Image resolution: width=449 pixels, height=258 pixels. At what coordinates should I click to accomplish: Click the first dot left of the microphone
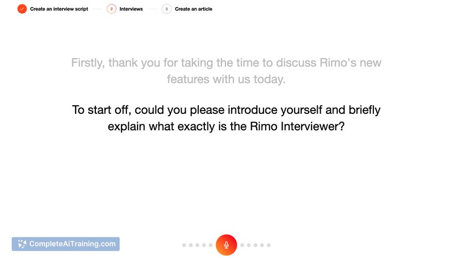click(184, 245)
